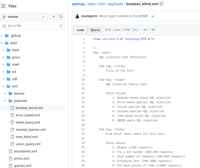Viewport: 200px width, 168px height.
Task: Open queries.xml file
Action: click(x=22, y=166)
